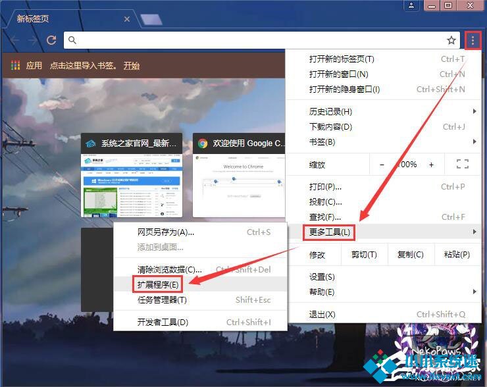Viewport: 487px width, 387px height.
Task: Bookmark this page with the star icon
Action: 451,40
